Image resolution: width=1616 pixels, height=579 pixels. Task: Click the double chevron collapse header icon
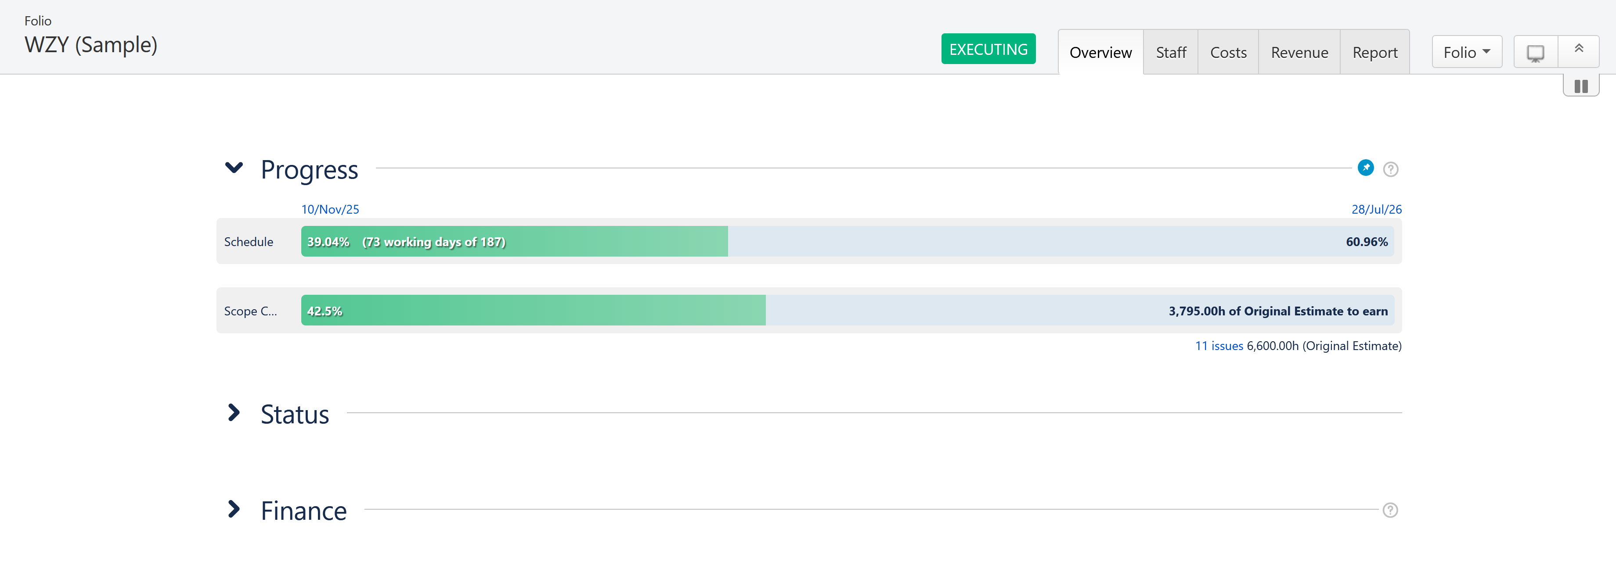click(x=1578, y=49)
